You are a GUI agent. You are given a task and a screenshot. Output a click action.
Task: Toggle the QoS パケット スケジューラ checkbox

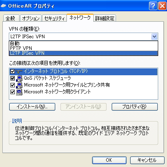12,78
